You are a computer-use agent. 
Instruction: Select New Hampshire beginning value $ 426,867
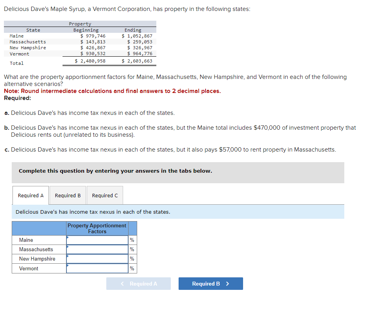(93, 48)
